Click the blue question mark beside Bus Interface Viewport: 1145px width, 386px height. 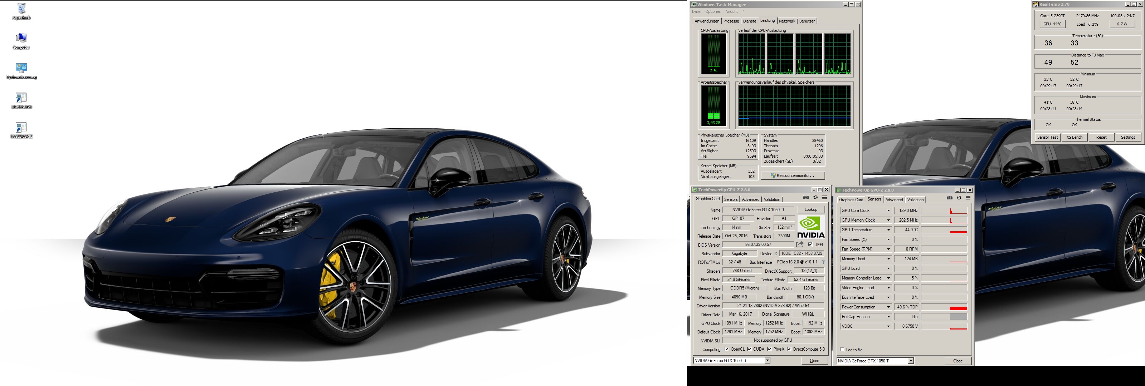(823, 262)
